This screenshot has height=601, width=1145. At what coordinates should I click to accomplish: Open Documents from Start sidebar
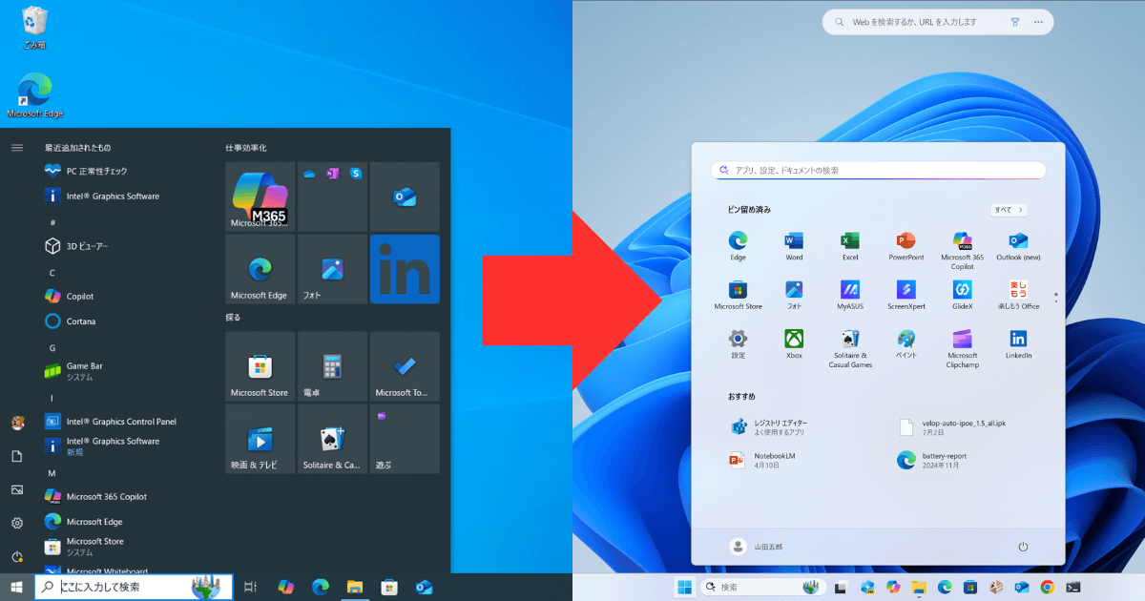click(17, 456)
